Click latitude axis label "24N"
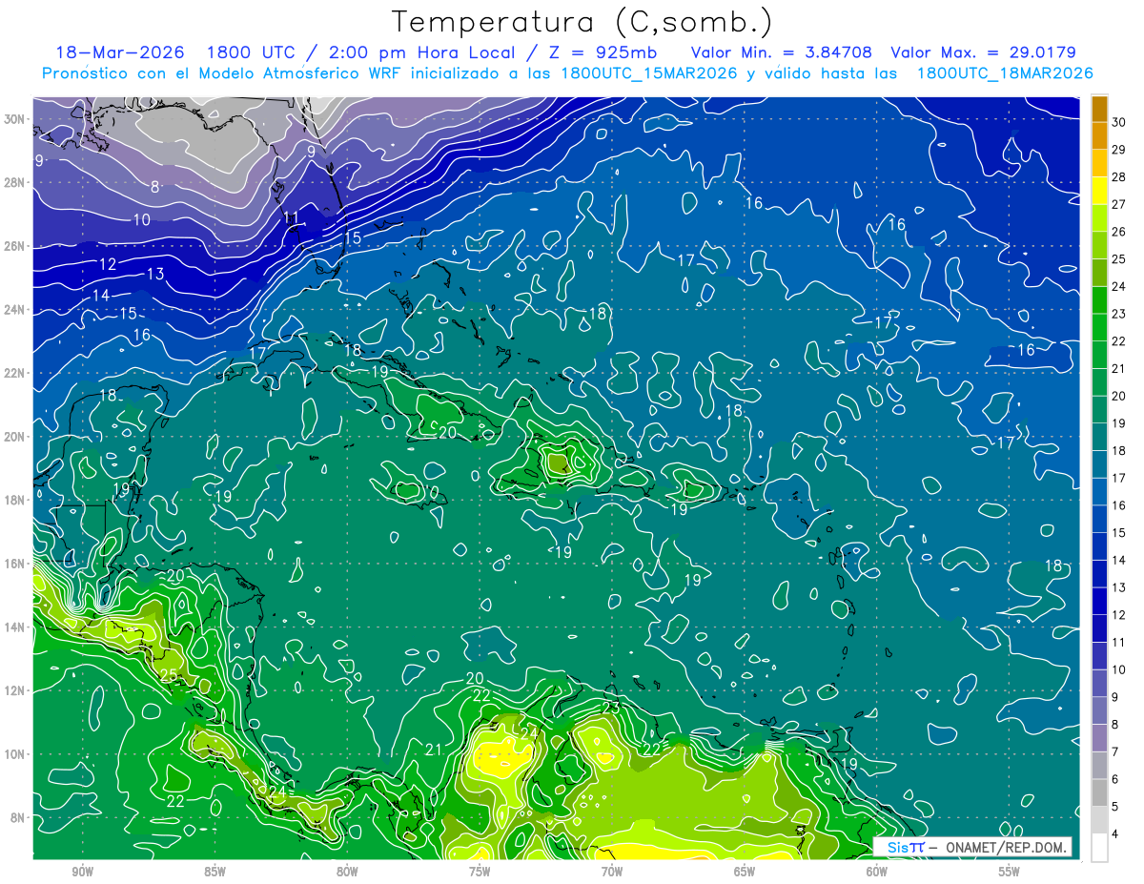Screen dimensions: 1144x884 pos(14,310)
